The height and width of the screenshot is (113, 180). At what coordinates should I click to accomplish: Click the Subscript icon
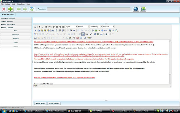[x=87, y=34]
